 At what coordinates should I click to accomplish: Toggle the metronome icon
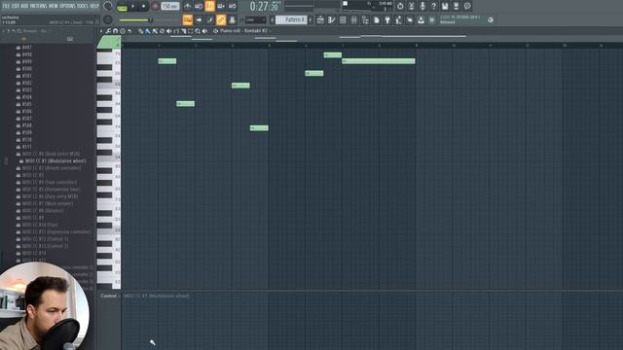(188, 7)
